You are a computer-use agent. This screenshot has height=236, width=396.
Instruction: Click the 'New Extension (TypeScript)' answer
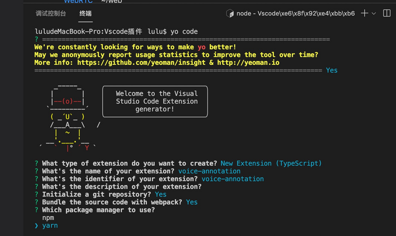271,164
